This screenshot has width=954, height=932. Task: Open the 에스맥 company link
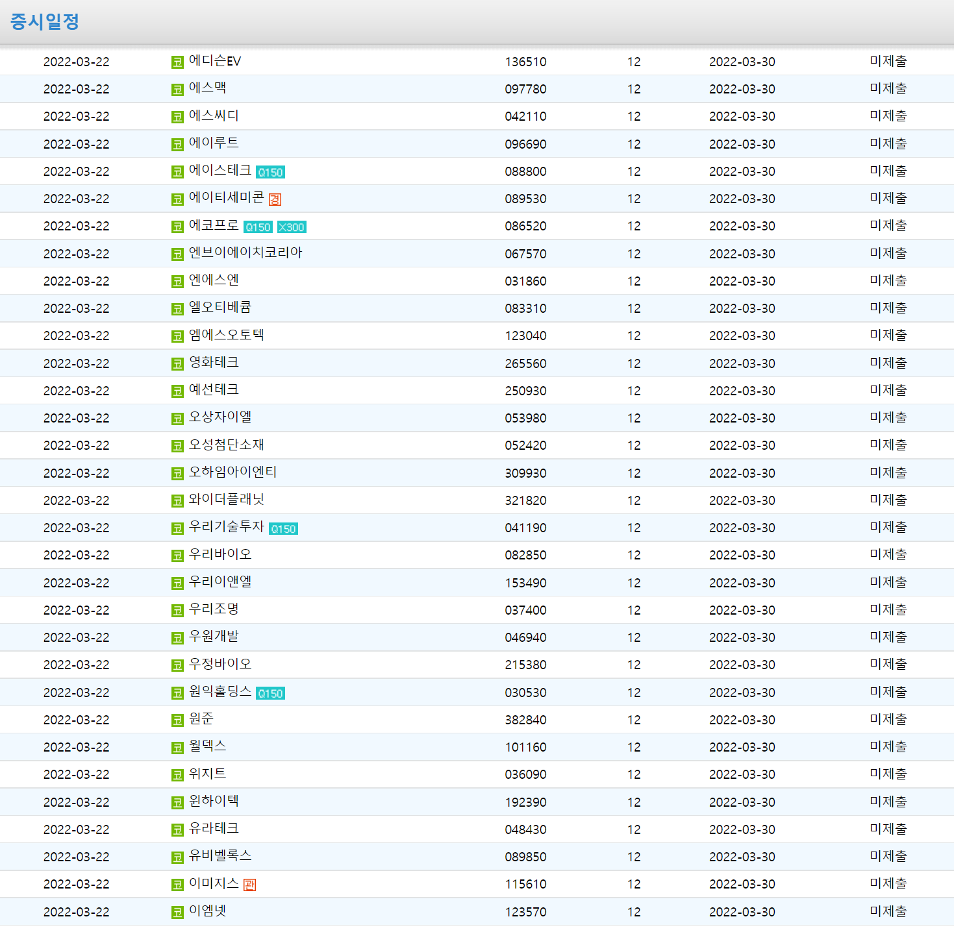point(207,88)
